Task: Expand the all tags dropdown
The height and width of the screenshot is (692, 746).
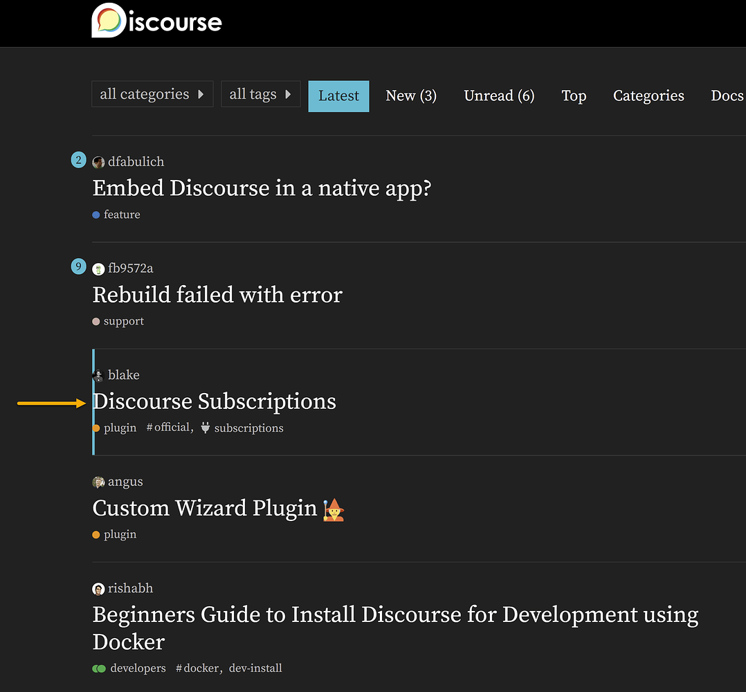Action: (260, 94)
